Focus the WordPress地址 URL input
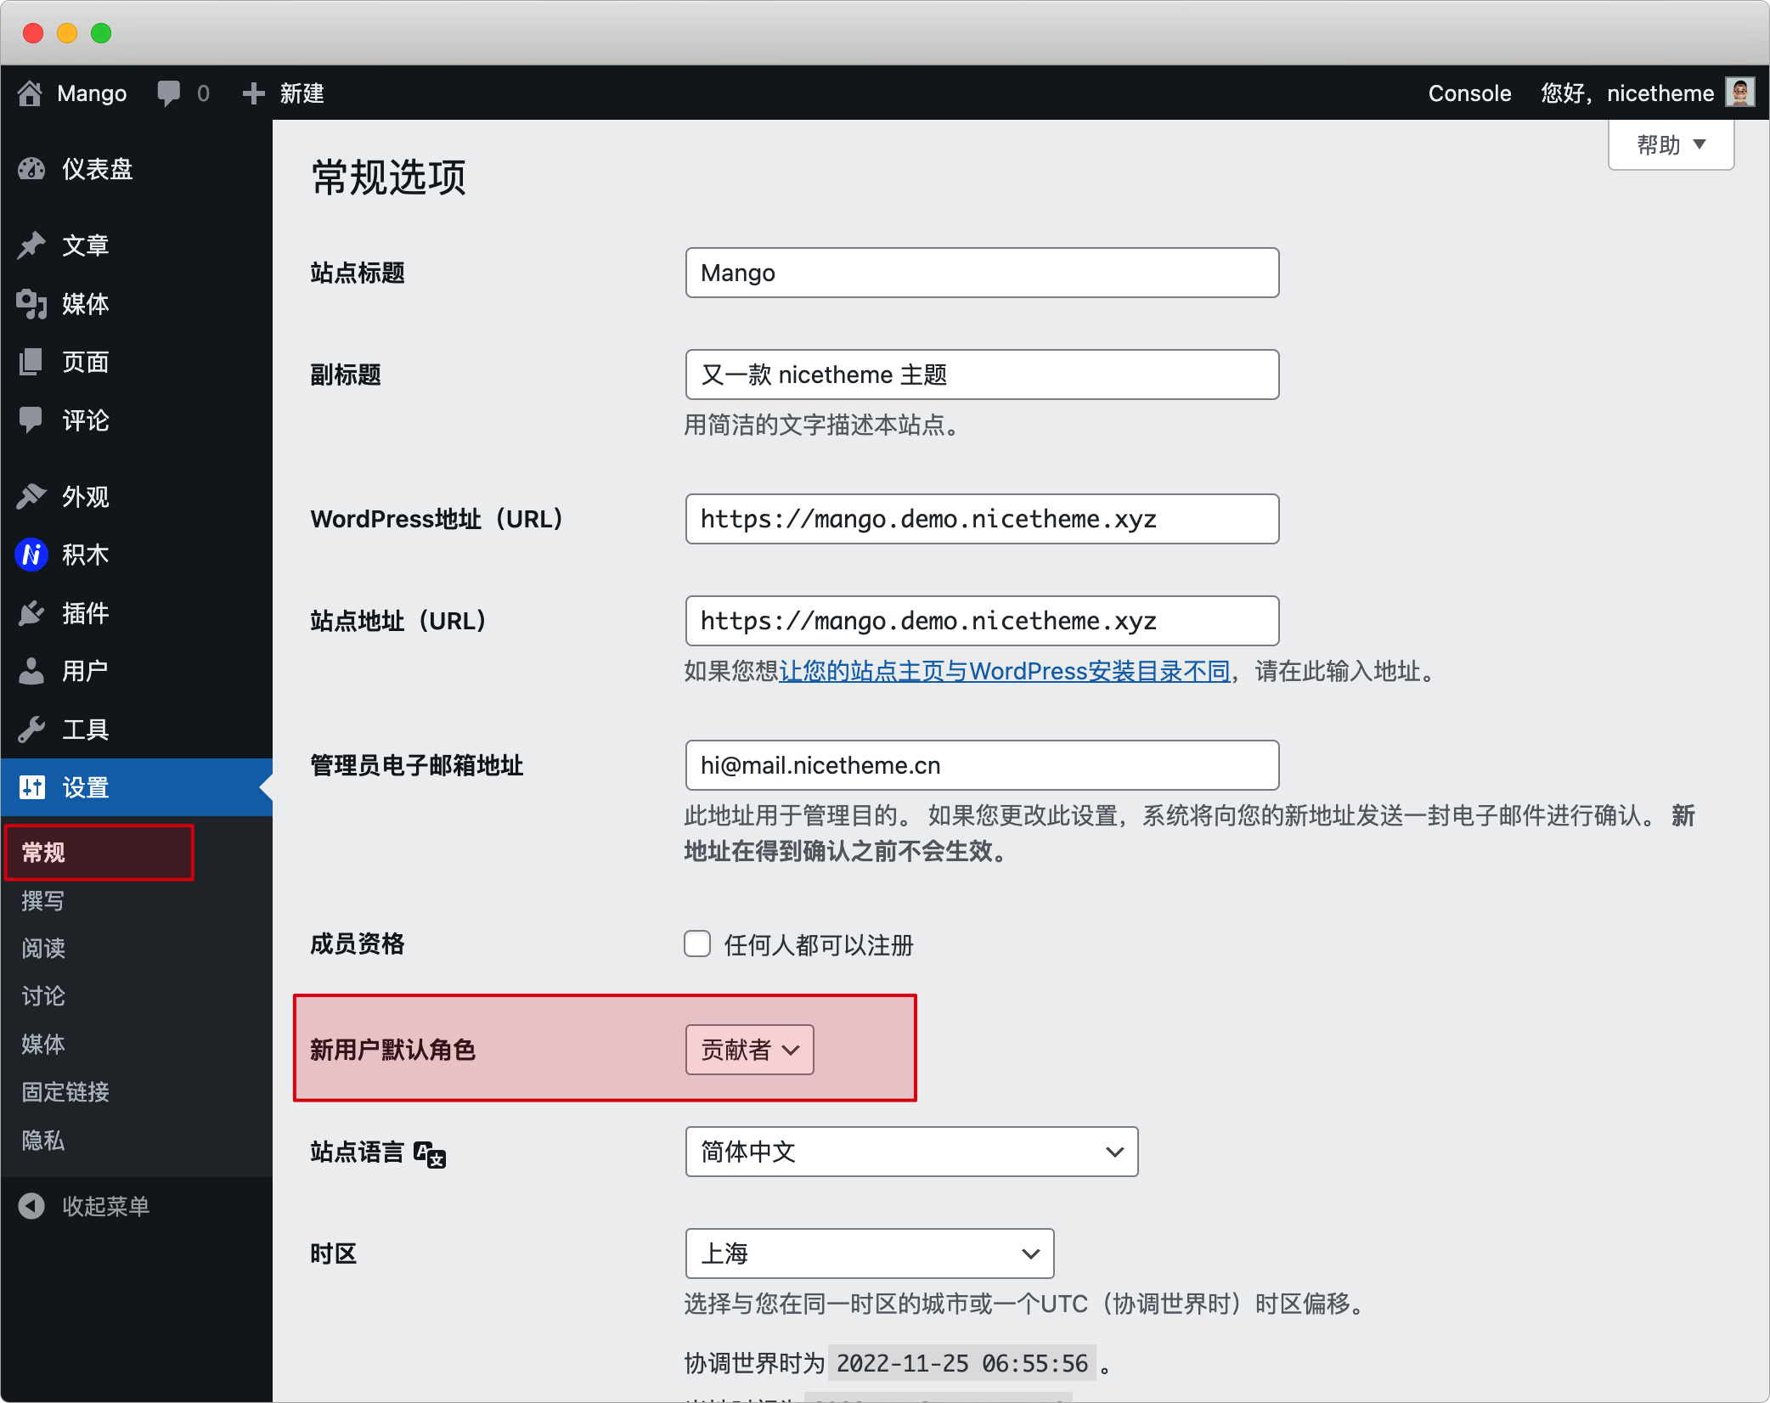Image resolution: width=1770 pixels, height=1403 pixels. 982,519
